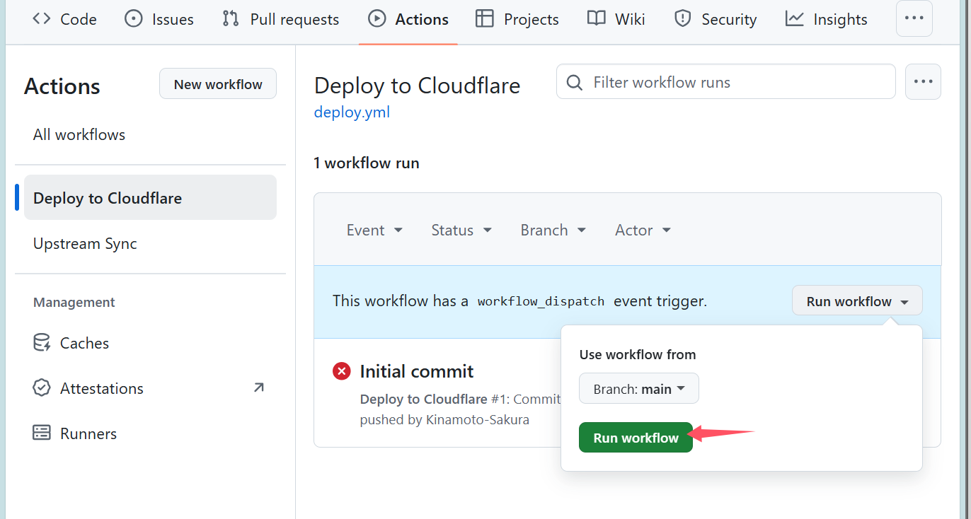
Task: Open the Initial commit workflow run
Action: [417, 371]
